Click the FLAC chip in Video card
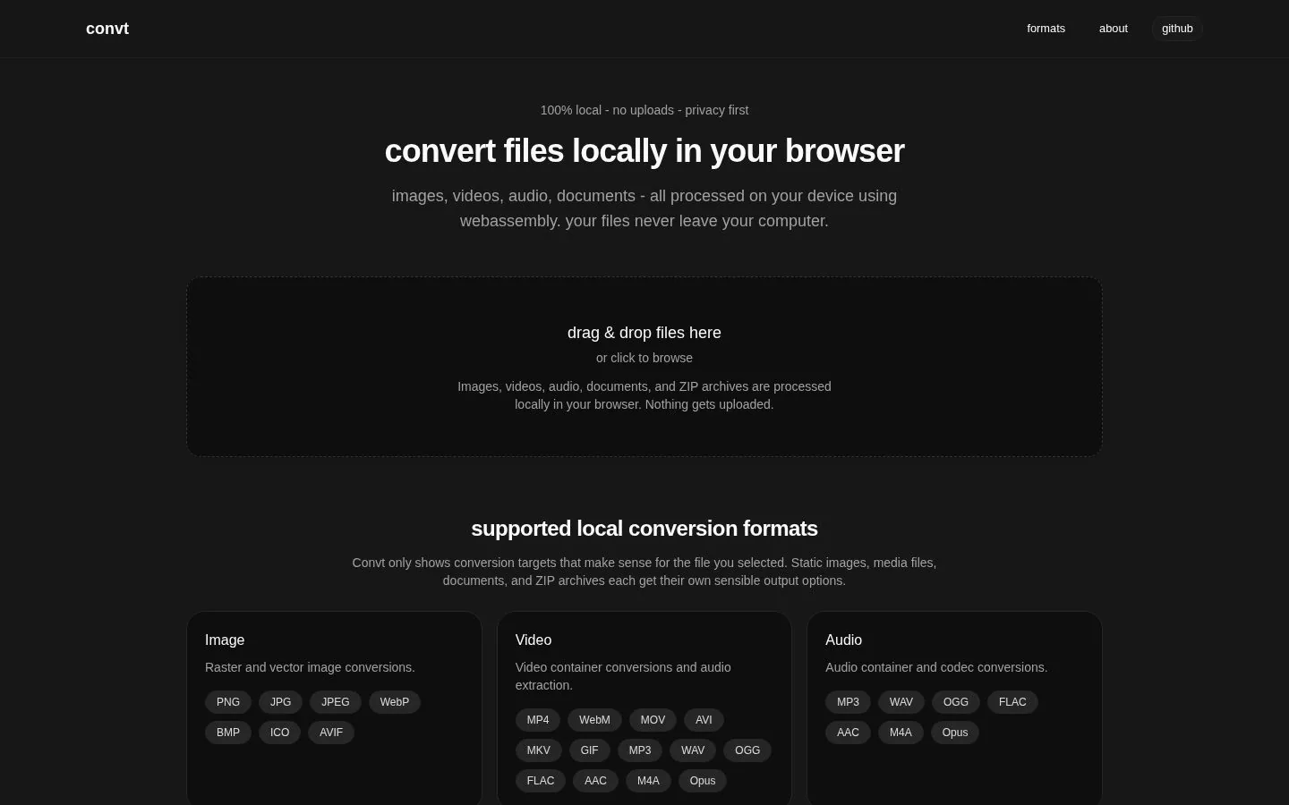The image size is (1289, 805). [541, 781]
